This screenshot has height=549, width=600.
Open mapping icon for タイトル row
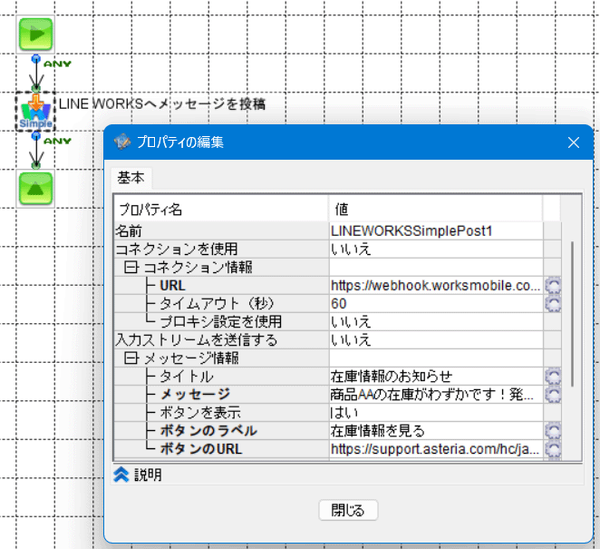553,377
